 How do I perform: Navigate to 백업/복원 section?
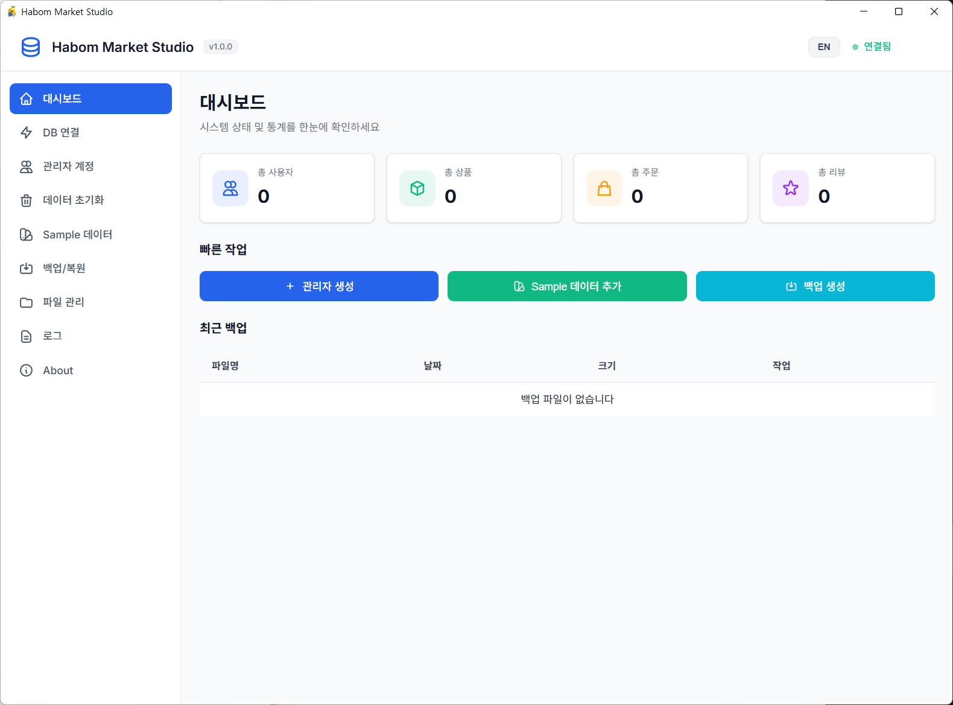click(64, 269)
